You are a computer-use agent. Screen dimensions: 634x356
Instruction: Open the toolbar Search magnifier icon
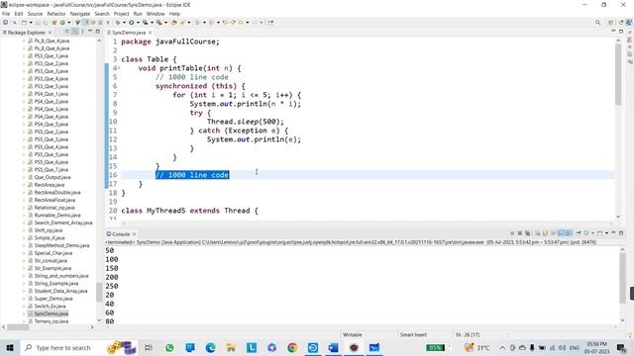597,23
